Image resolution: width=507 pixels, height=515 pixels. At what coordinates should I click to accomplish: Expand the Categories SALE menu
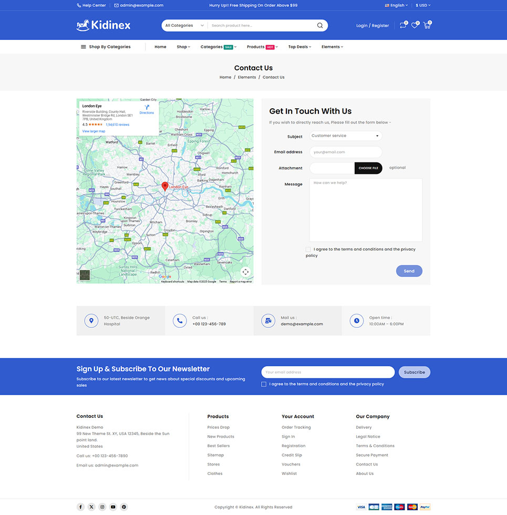(219, 47)
